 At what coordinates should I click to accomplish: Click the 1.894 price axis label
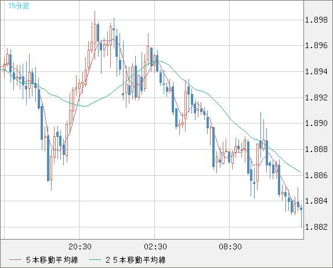click(316, 71)
